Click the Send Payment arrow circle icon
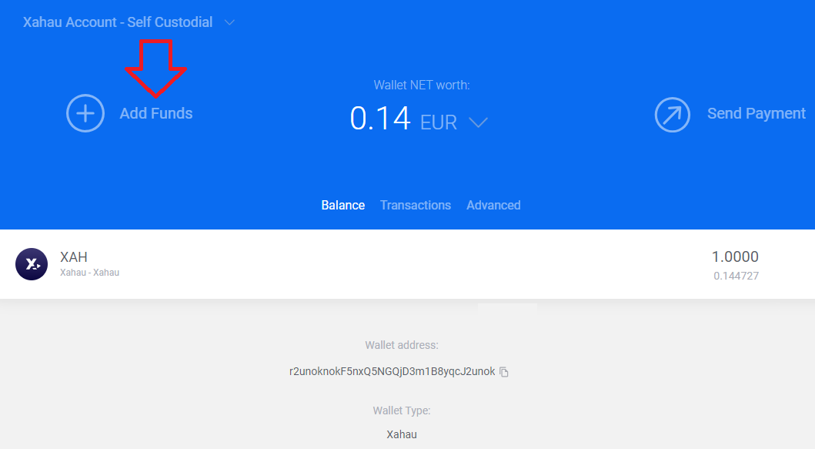The height and width of the screenshot is (449, 815). pyautogui.click(x=673, y=114)
